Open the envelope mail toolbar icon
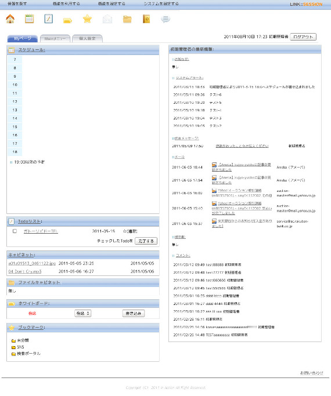331x396 pixels. pyautogui.click(x=107, y=19)
